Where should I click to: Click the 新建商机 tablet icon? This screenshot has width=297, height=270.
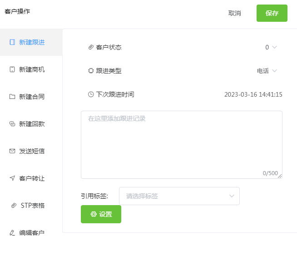click(x=12, y=69)
